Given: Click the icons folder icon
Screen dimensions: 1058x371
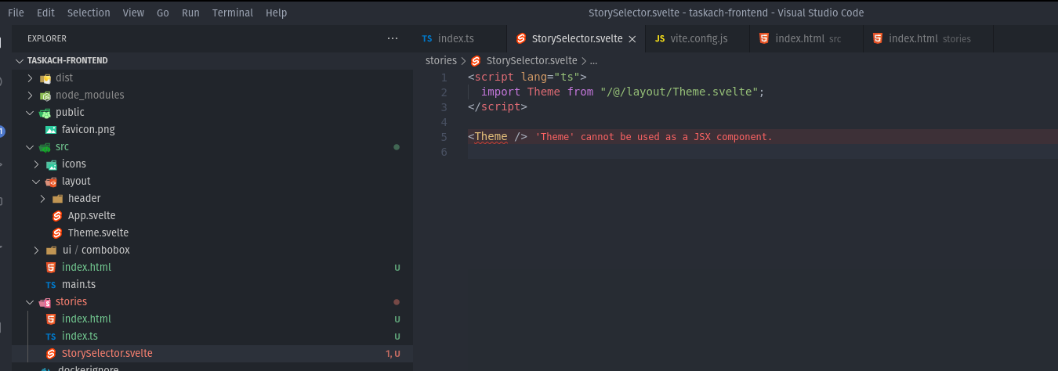Looking at the screenshot, I should coord(52,164).
